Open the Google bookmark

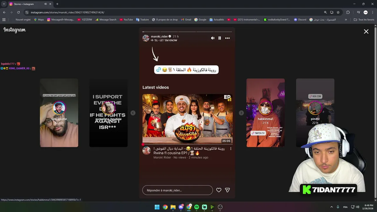click(200, 20)
